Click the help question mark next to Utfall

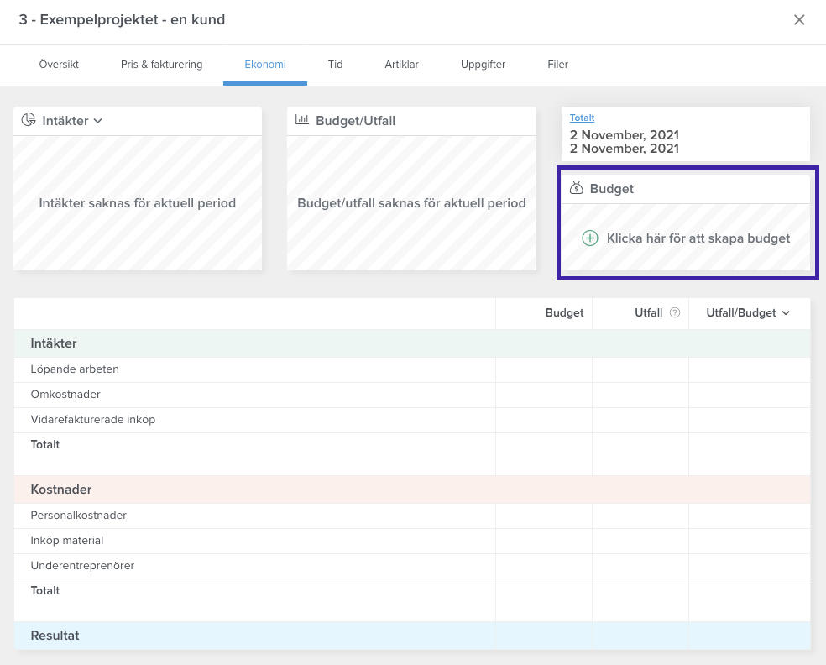675,312
